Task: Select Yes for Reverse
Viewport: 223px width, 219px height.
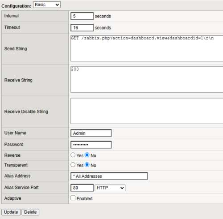Action: [73, 155]
